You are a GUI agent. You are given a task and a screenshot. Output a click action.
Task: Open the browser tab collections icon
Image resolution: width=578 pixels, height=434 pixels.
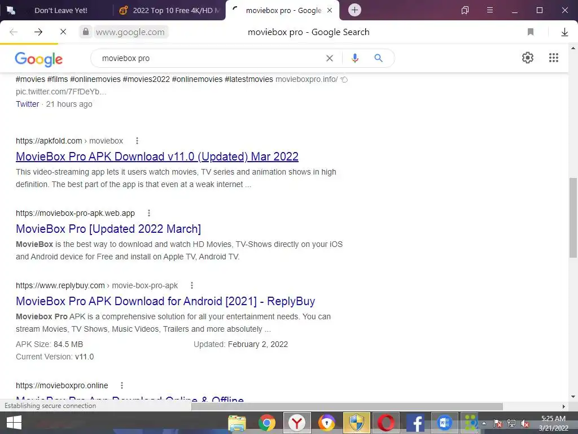[x=465, y=10]
